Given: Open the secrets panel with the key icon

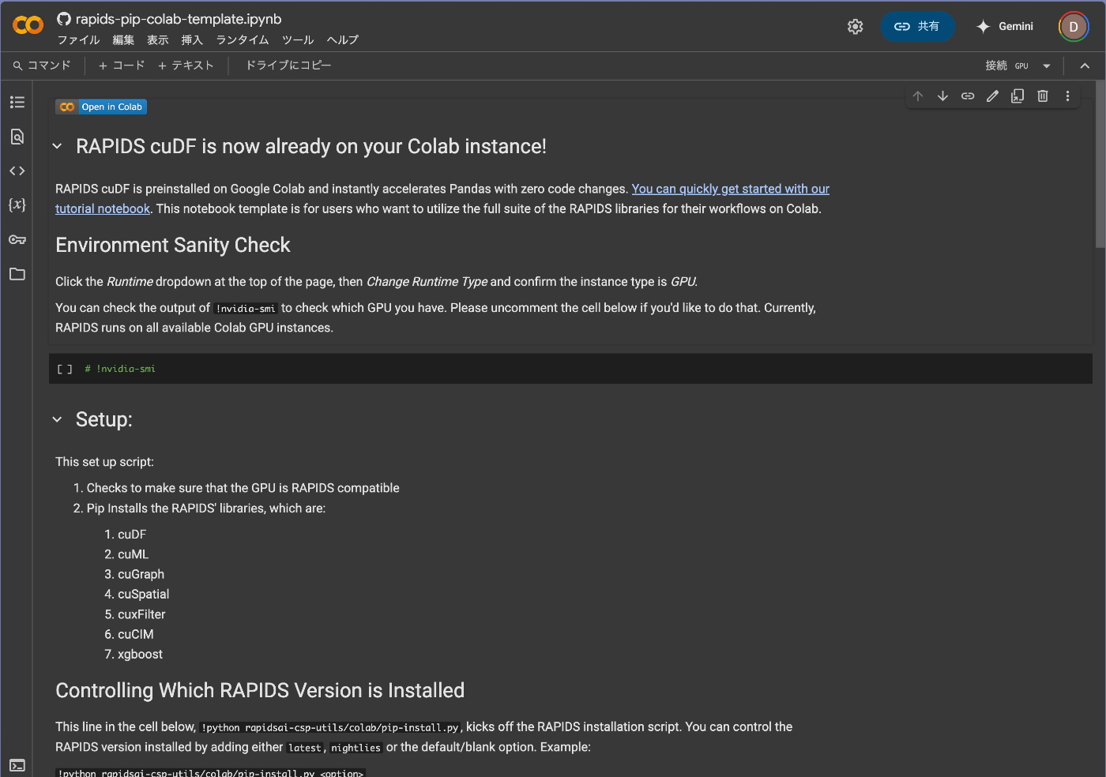Looking at the screenshot, I should click(17, 239).
